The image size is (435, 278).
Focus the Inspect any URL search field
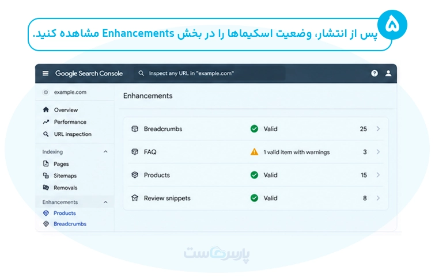[210, 73]
